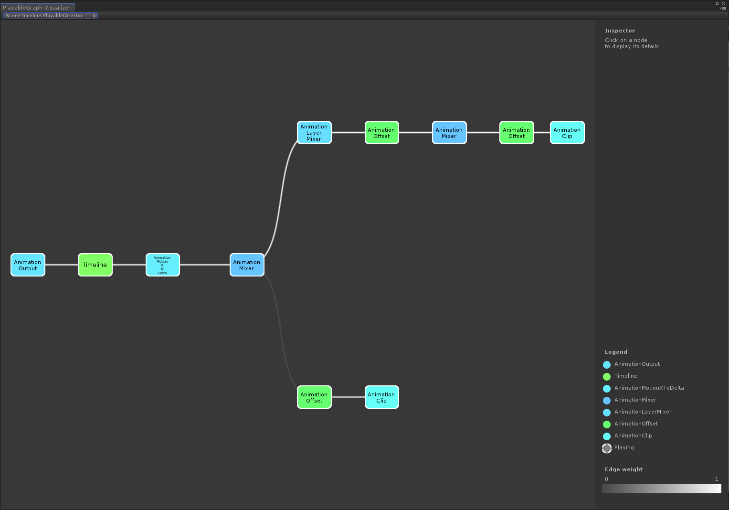This screenshot has width=729, height=510.
Task: Select the Timeline node in the graph
Action: [x=95, y=265]
